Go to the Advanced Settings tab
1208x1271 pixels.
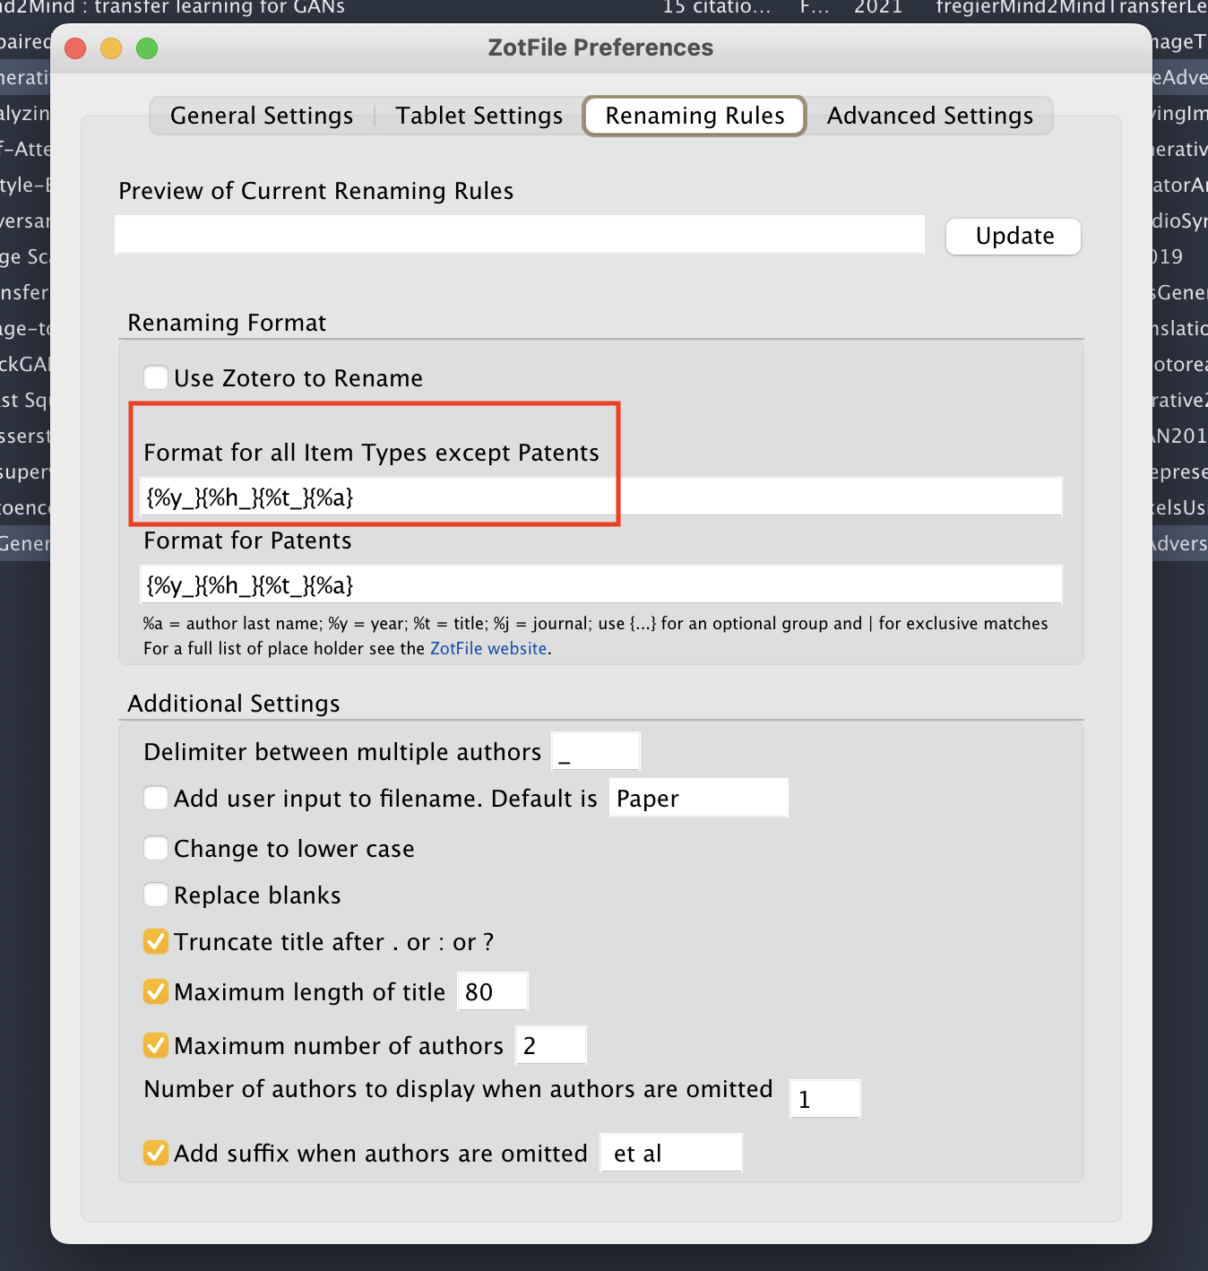pyautogui.click(x=929, y=116)
